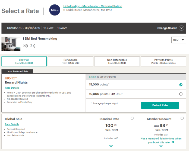Click the 1 Guest text
This screenshot has width=189, height=151.
pos(48,28)
